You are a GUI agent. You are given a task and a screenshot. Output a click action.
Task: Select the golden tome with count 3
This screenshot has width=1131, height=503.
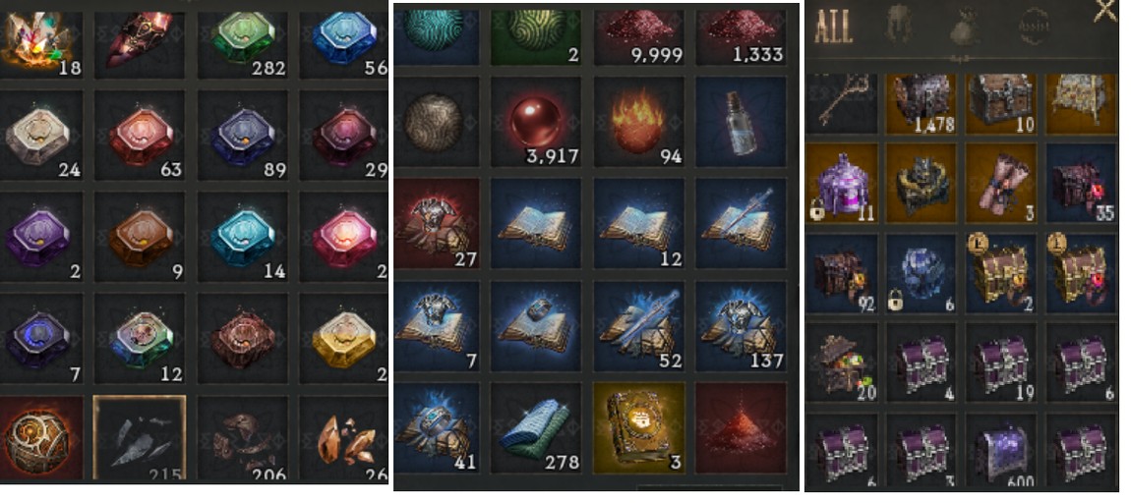click(x=639, y=428)
